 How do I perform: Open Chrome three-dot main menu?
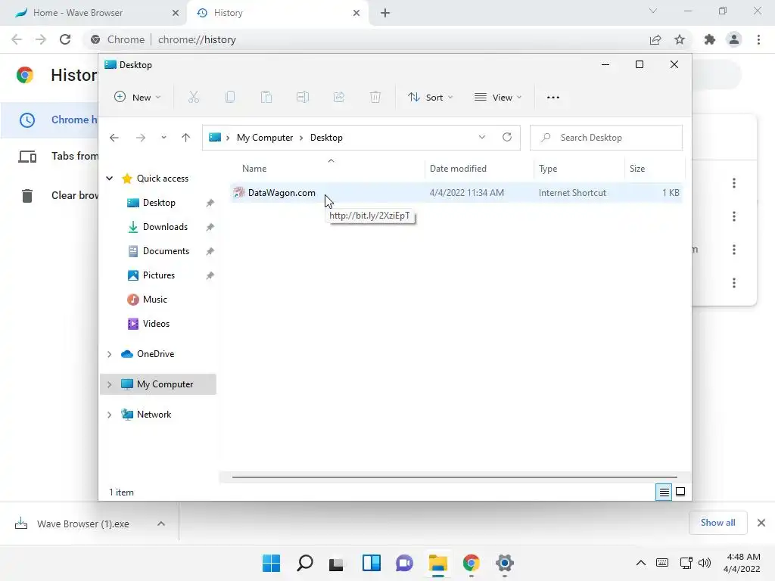click(x=758, y=39)
